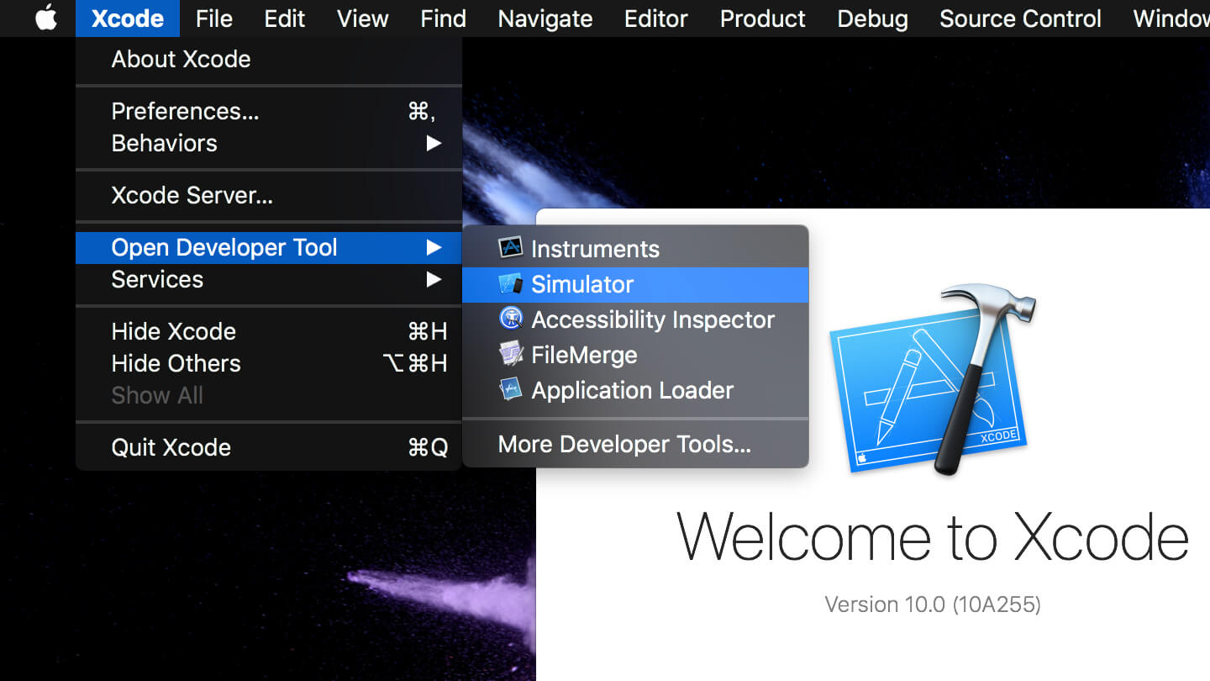Click the Accessibility Inspector icon
The width and height of the screenshot is (1210, 681).
[510, 319]
